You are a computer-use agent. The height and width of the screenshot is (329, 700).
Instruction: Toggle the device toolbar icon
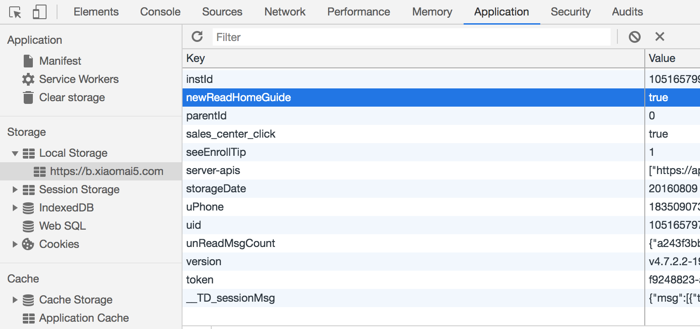tap(39, 12)
